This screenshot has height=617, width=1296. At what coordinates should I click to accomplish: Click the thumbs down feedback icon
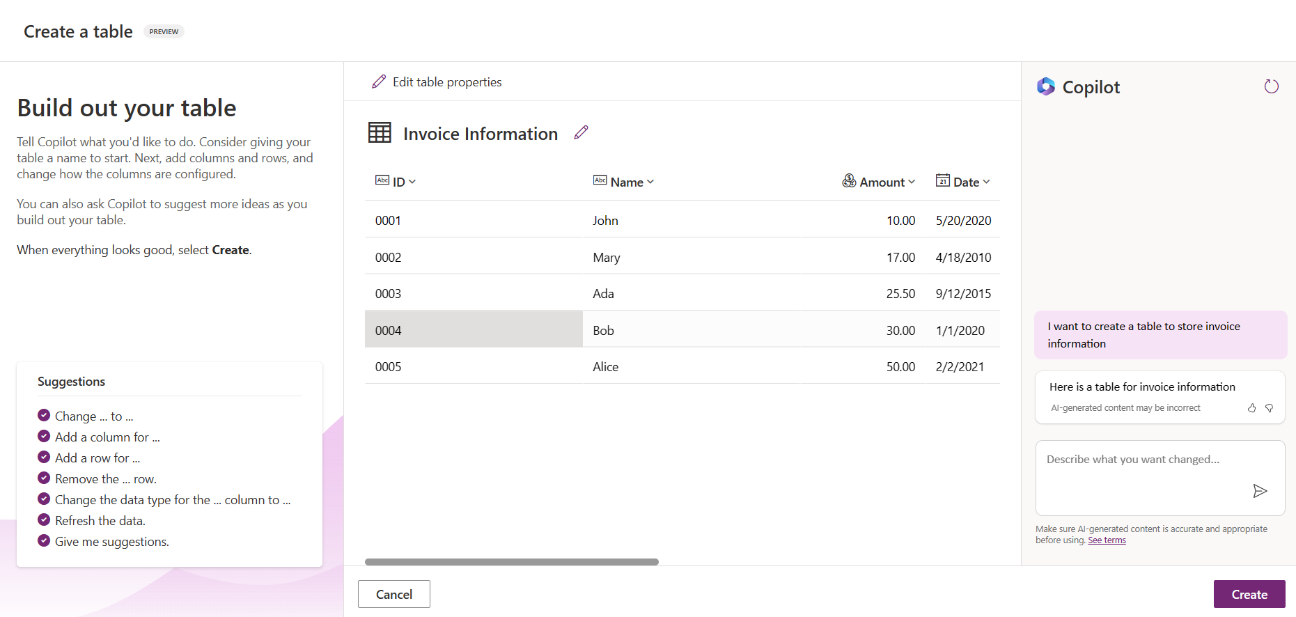[1269, 408]
